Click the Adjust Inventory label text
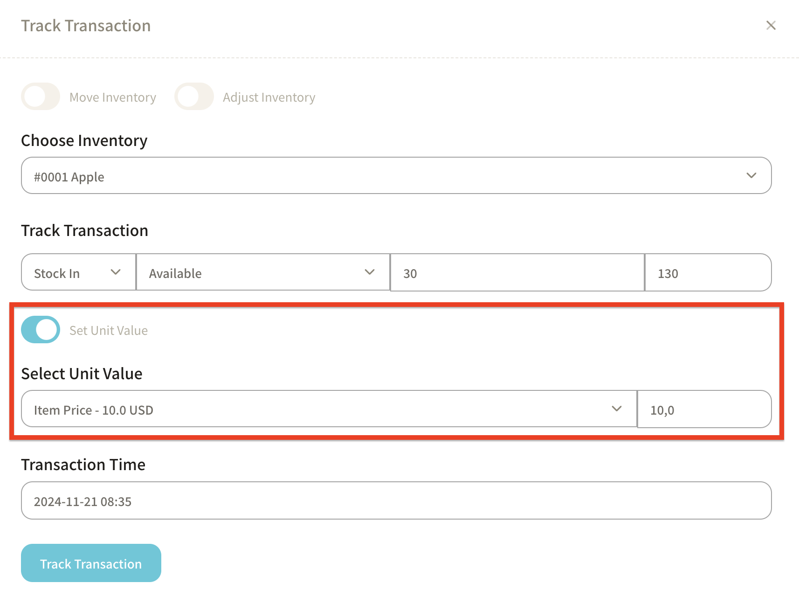Viewport: 799px width, 590px height. [269, 97]
